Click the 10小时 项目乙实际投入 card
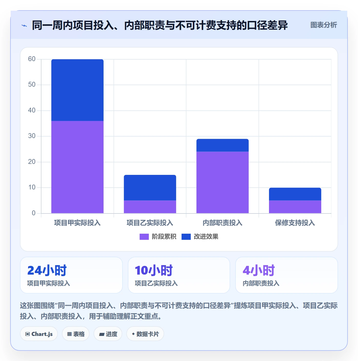Viewport: 358px width, 361px height. pyautogui.click(x=179, y=275)
